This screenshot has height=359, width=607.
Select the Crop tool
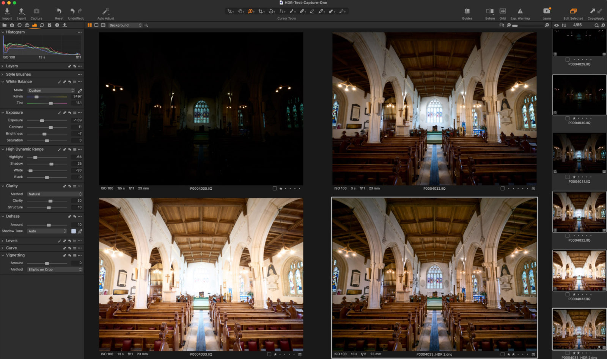pyautogui.click(x=262, y=11)
